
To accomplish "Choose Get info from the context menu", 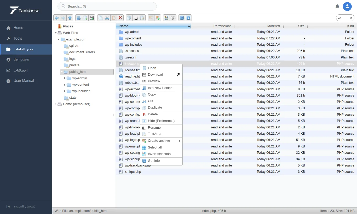I will pyautogui.click(x=161, y=161).
